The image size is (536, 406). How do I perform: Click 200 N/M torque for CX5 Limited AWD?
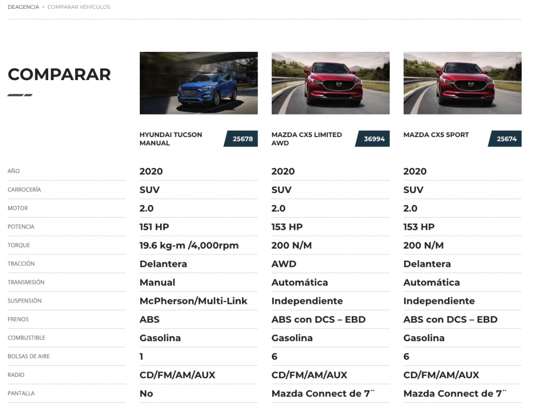pos(292,245)
